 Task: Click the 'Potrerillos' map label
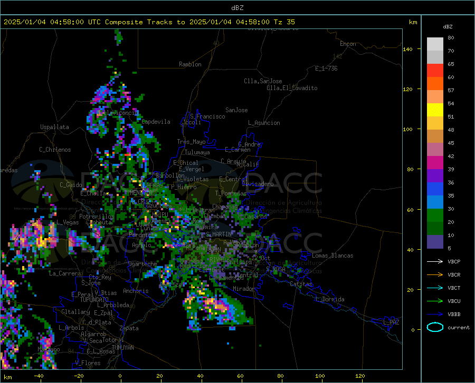coord(97,217)
